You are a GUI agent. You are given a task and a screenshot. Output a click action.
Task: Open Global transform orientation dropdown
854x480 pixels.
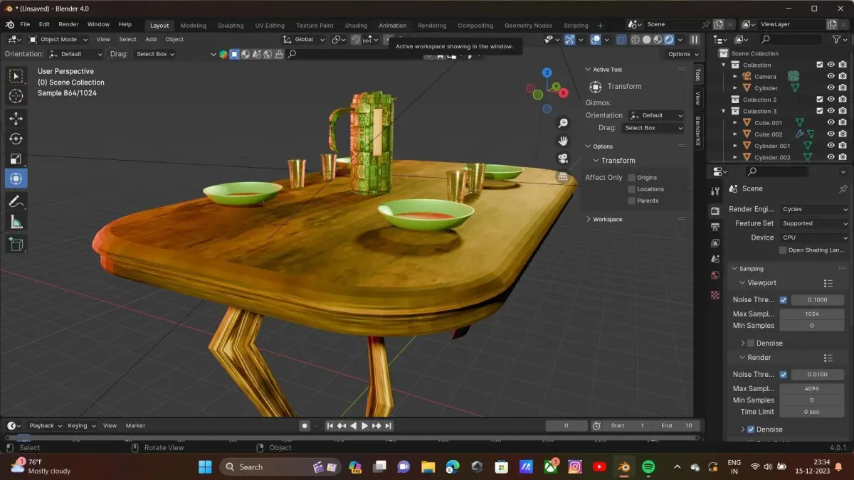pos(304,39)
